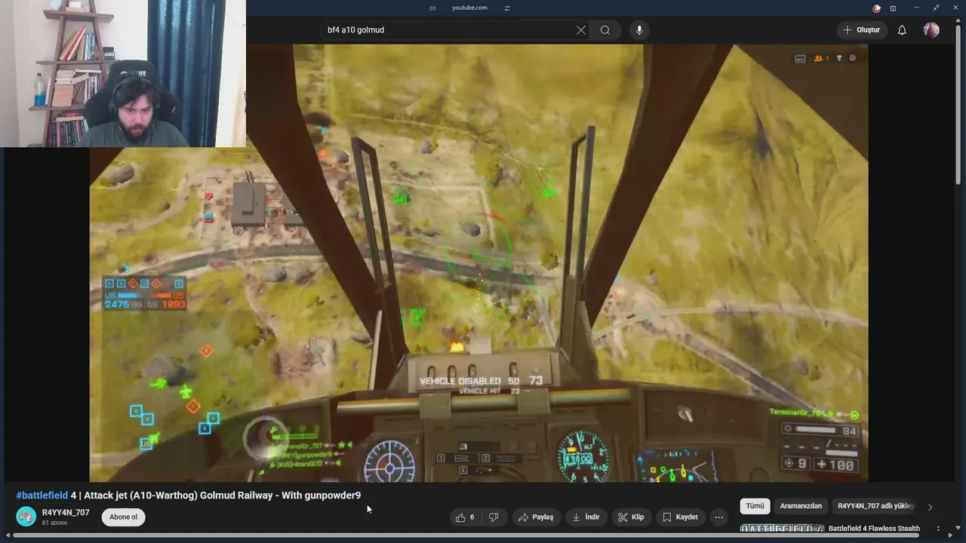The width and height of the screenshot is (966, 543).
Task: Click the youtube.com address bar text
Action: [469, 8]
